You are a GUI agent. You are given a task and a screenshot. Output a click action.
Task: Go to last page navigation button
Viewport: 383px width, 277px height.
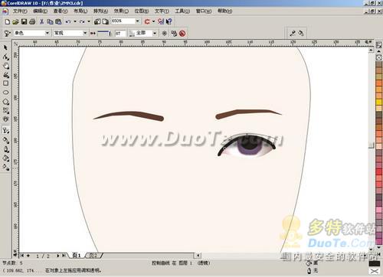(64, 256)
